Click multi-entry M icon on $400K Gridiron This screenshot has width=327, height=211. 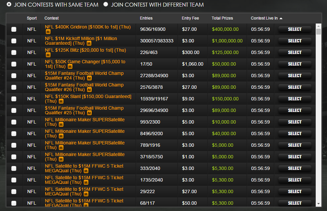pos(48,32)
